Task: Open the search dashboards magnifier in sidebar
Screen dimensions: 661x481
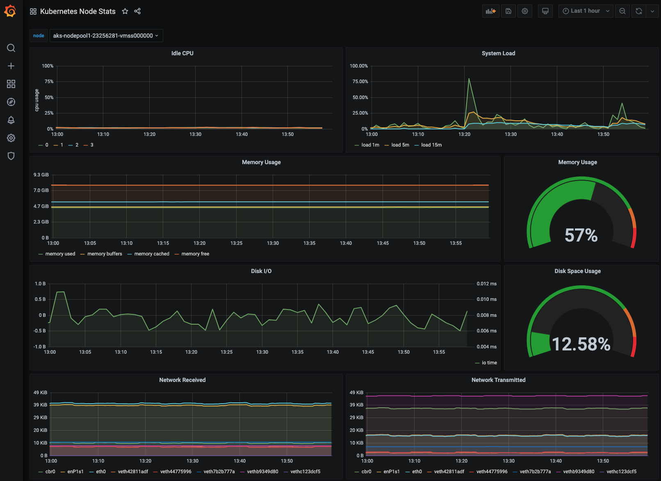Action: (x=11, y=48)
